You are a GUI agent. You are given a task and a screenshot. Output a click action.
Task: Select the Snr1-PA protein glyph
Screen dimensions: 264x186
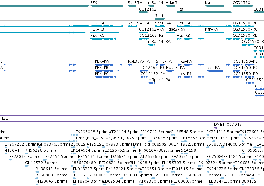pyautogui.click(x=160, y=65)
